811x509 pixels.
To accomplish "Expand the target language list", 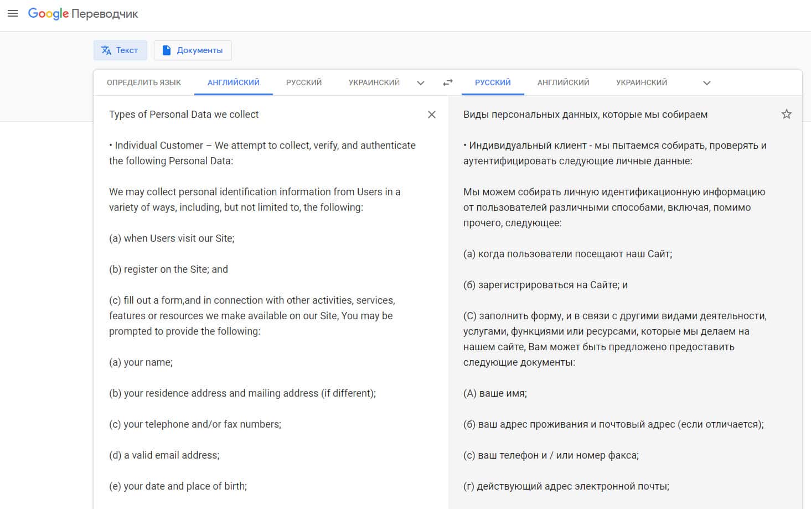I will pyautogui.click(x=706, y=83).
